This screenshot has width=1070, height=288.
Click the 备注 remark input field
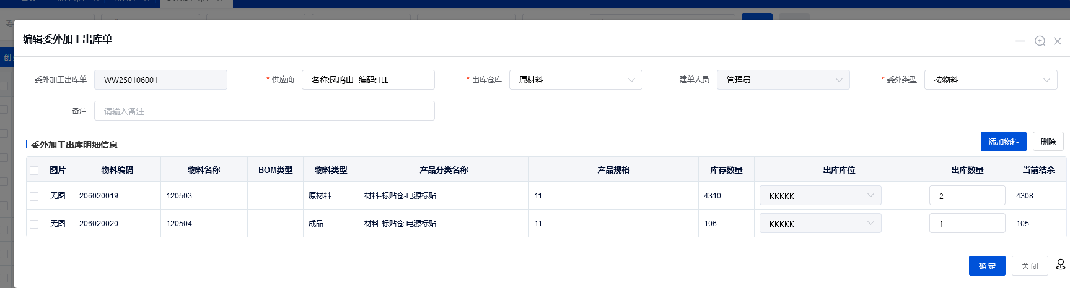tap(265, 111)
